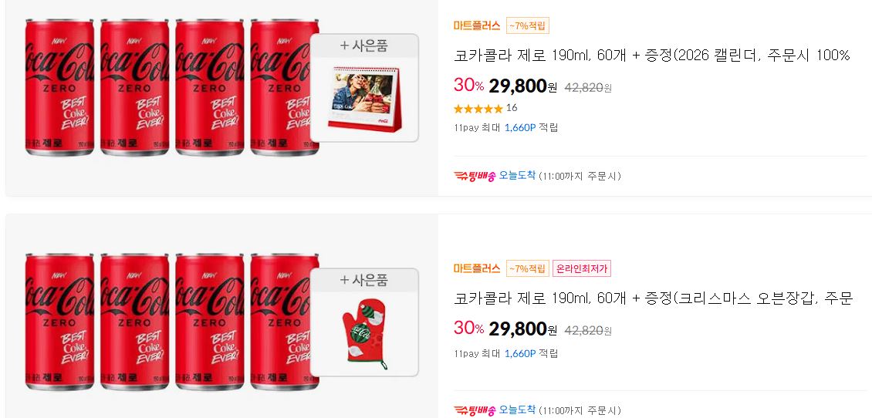This screenshot has height=418, width=872.
Task: Open the Christmas oven mitt bundle product title
Action: click(x=653, y=299)
